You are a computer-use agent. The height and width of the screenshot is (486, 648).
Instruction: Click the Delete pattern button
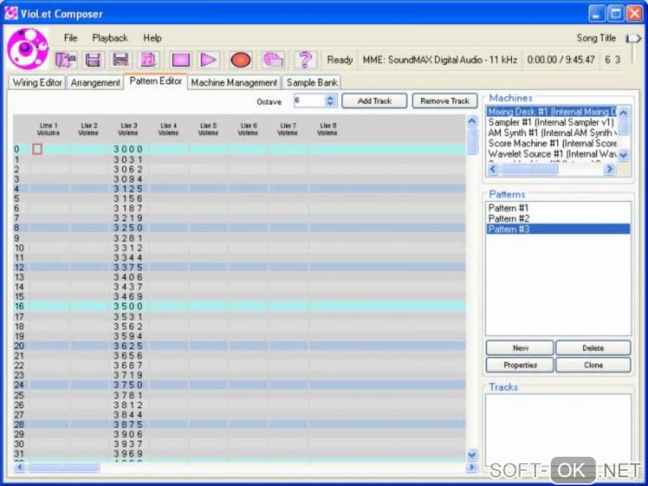(x=593, y=348)
